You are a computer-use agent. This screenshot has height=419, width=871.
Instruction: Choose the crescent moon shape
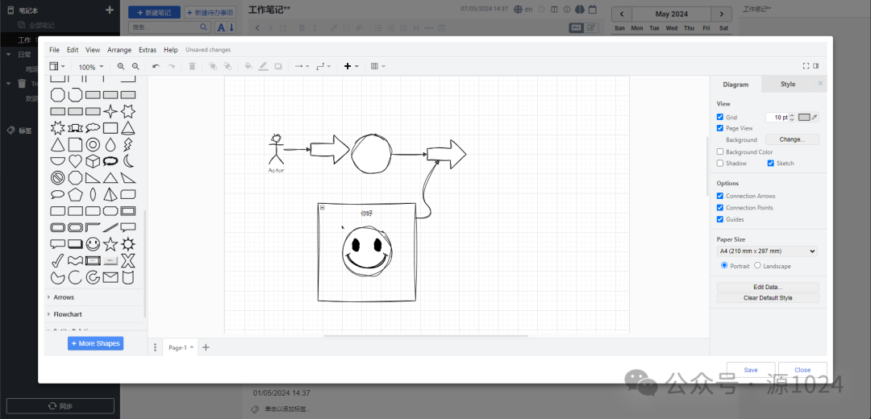128,161
